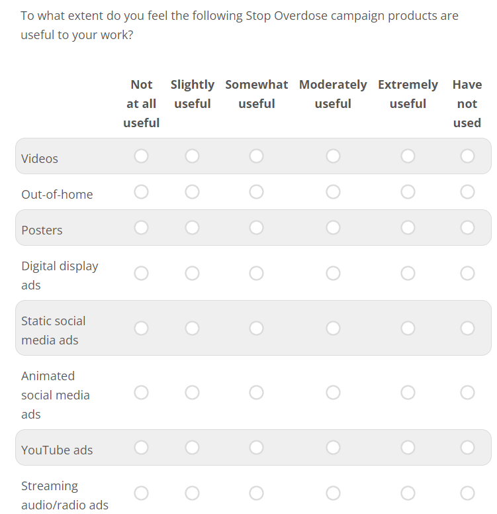Mark YouTube ads as Have not used
The height and width of the screenshot is (514, 497).
(467, 447)
